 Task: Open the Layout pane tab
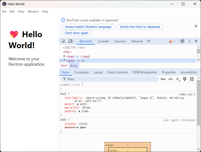click(x=98, y=72)
